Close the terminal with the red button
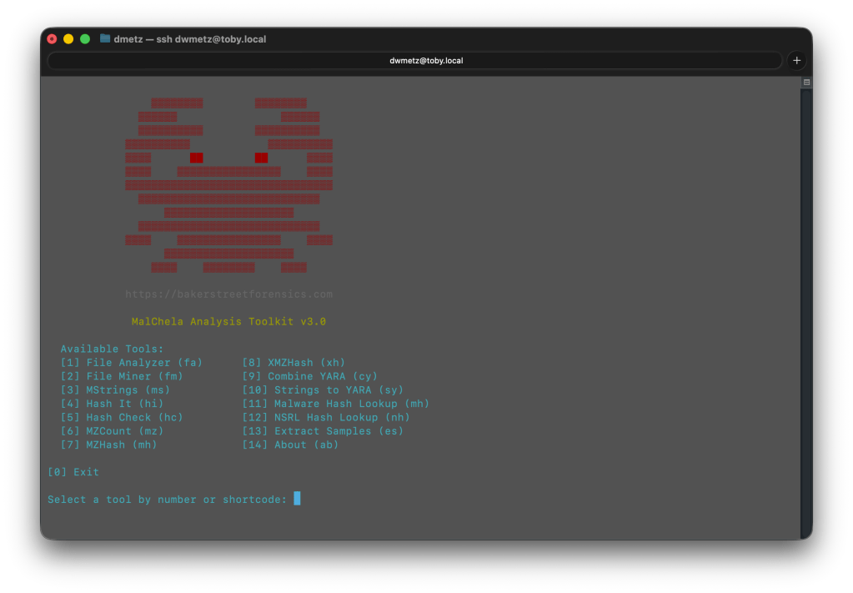Image resolution: width=853 pixels, height=593 pixels. (52, 38)
